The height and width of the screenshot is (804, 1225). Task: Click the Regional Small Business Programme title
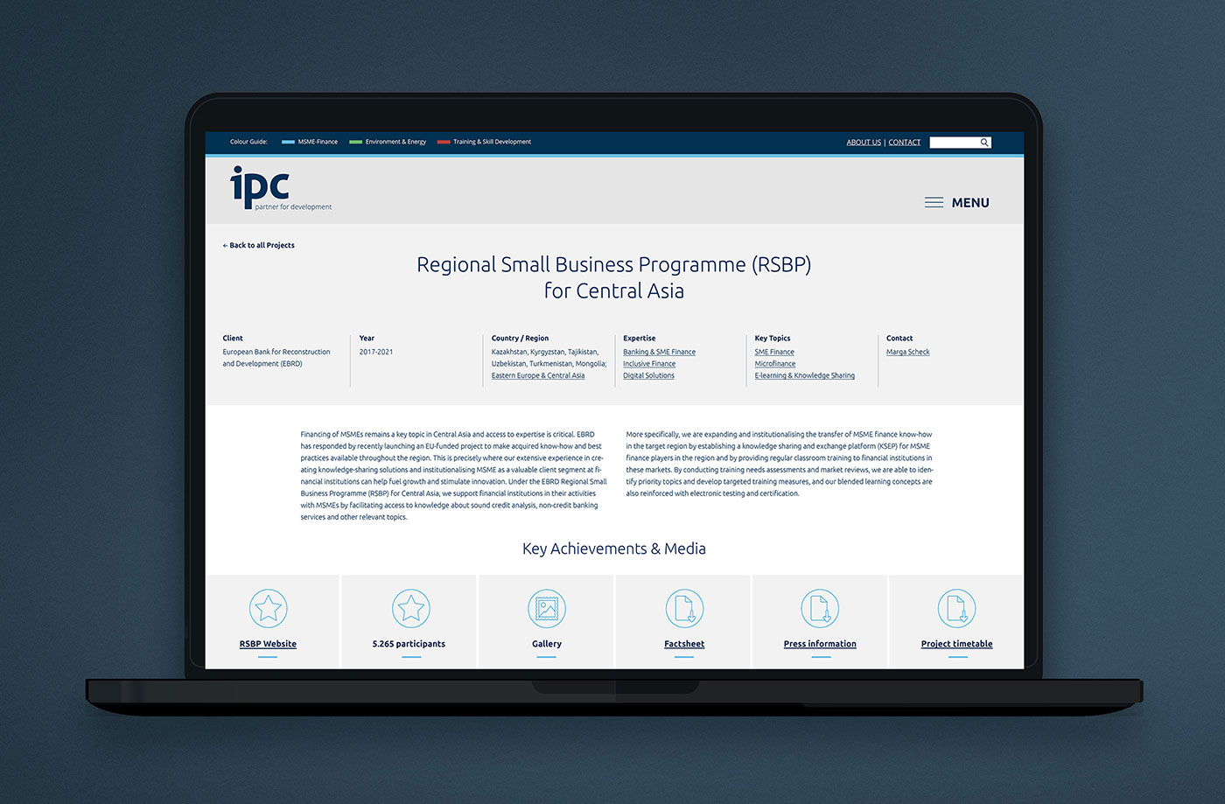pos(614,277)
